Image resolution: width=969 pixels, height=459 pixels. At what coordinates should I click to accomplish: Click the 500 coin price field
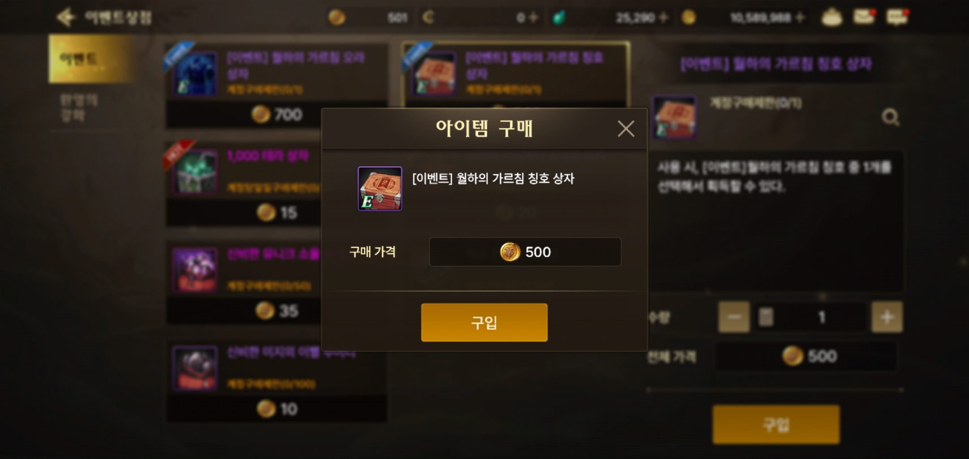point(525,252)
